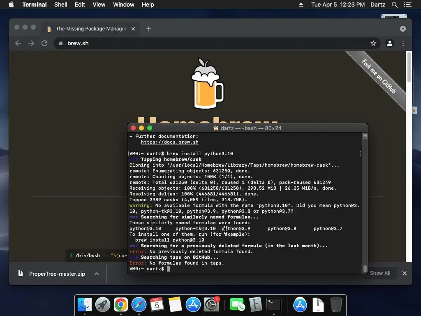
Task: Open the new tab plus button
Action: (x=149, y=29)
